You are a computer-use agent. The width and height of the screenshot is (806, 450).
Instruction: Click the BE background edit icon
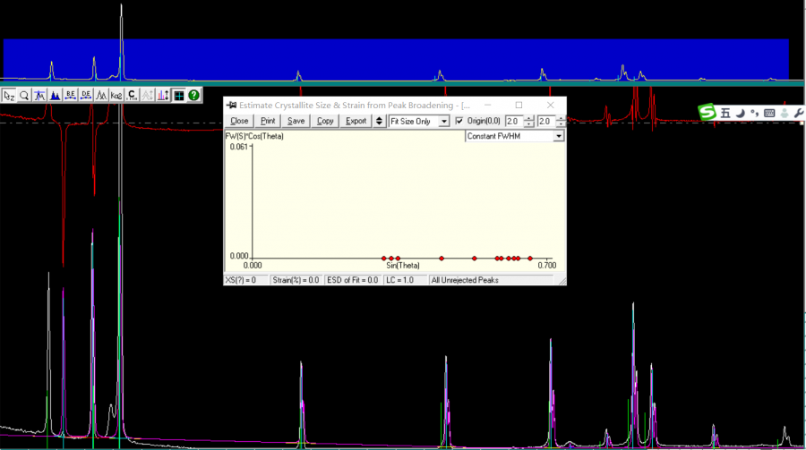click(71, 95)
